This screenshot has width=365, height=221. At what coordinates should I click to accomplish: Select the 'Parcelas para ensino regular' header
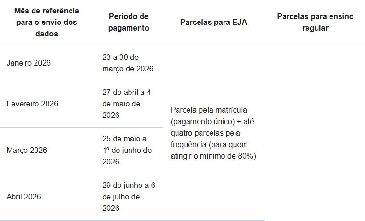tap(315, 22)
